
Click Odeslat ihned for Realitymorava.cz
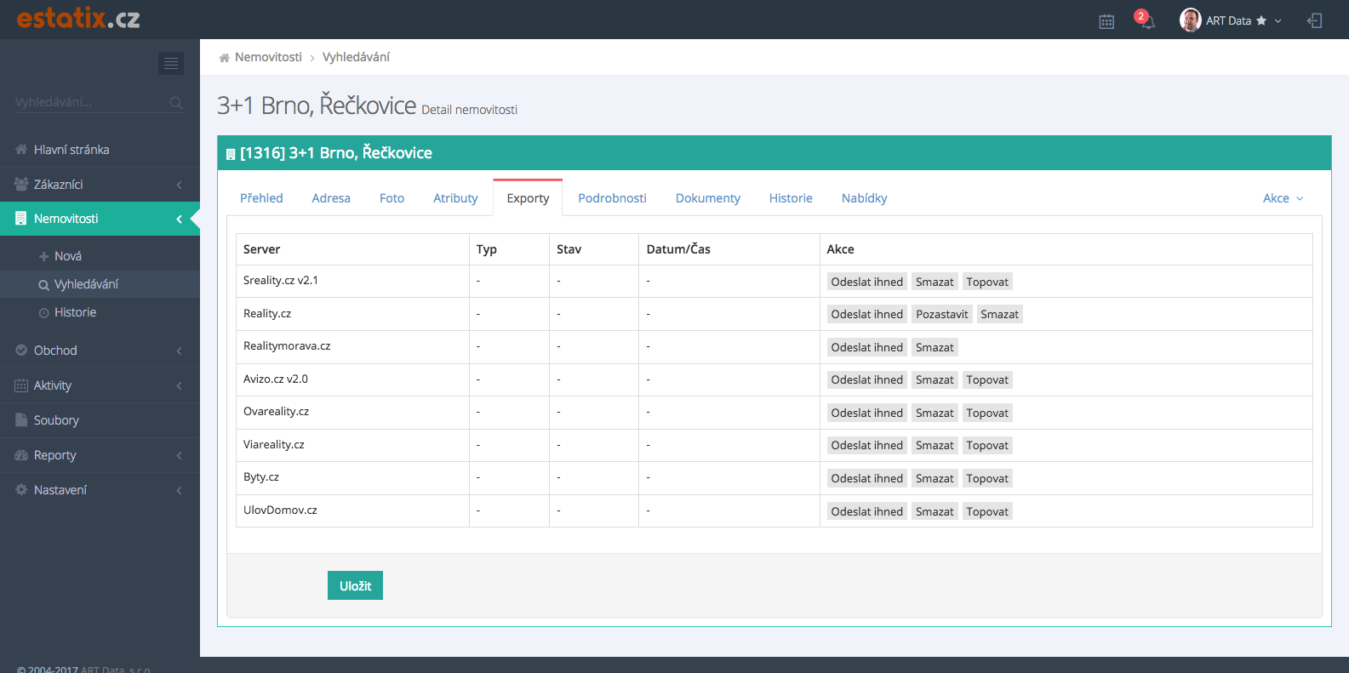866,347
